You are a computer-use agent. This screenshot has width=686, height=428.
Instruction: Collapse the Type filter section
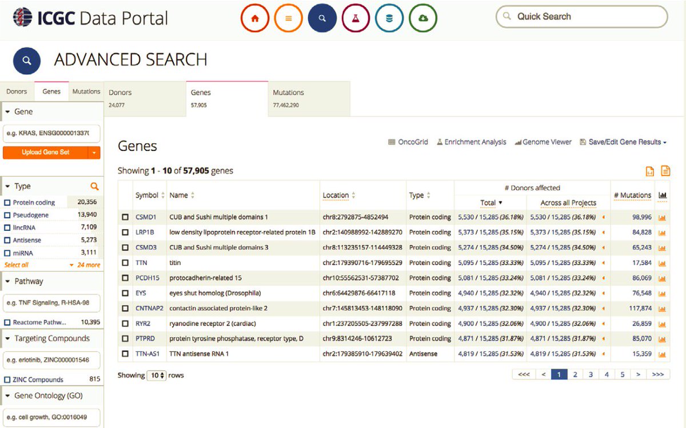pos(7,186)
